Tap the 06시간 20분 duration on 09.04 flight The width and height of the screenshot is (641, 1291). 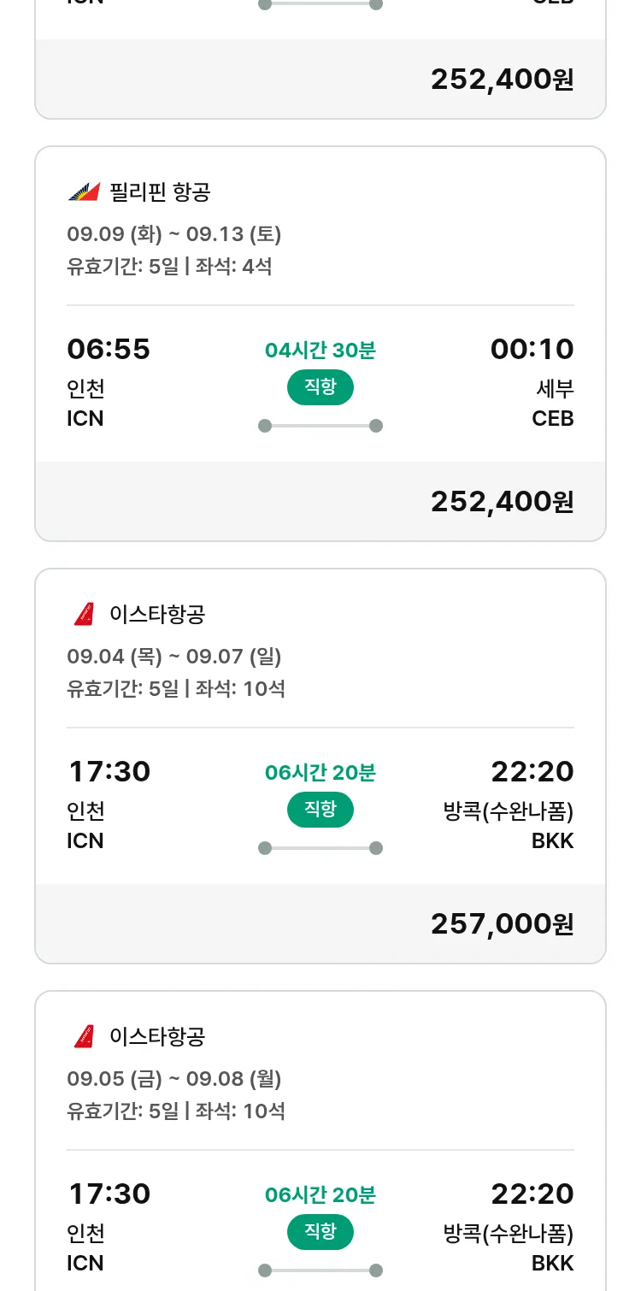pyautogui.click(x=320, y=772)
